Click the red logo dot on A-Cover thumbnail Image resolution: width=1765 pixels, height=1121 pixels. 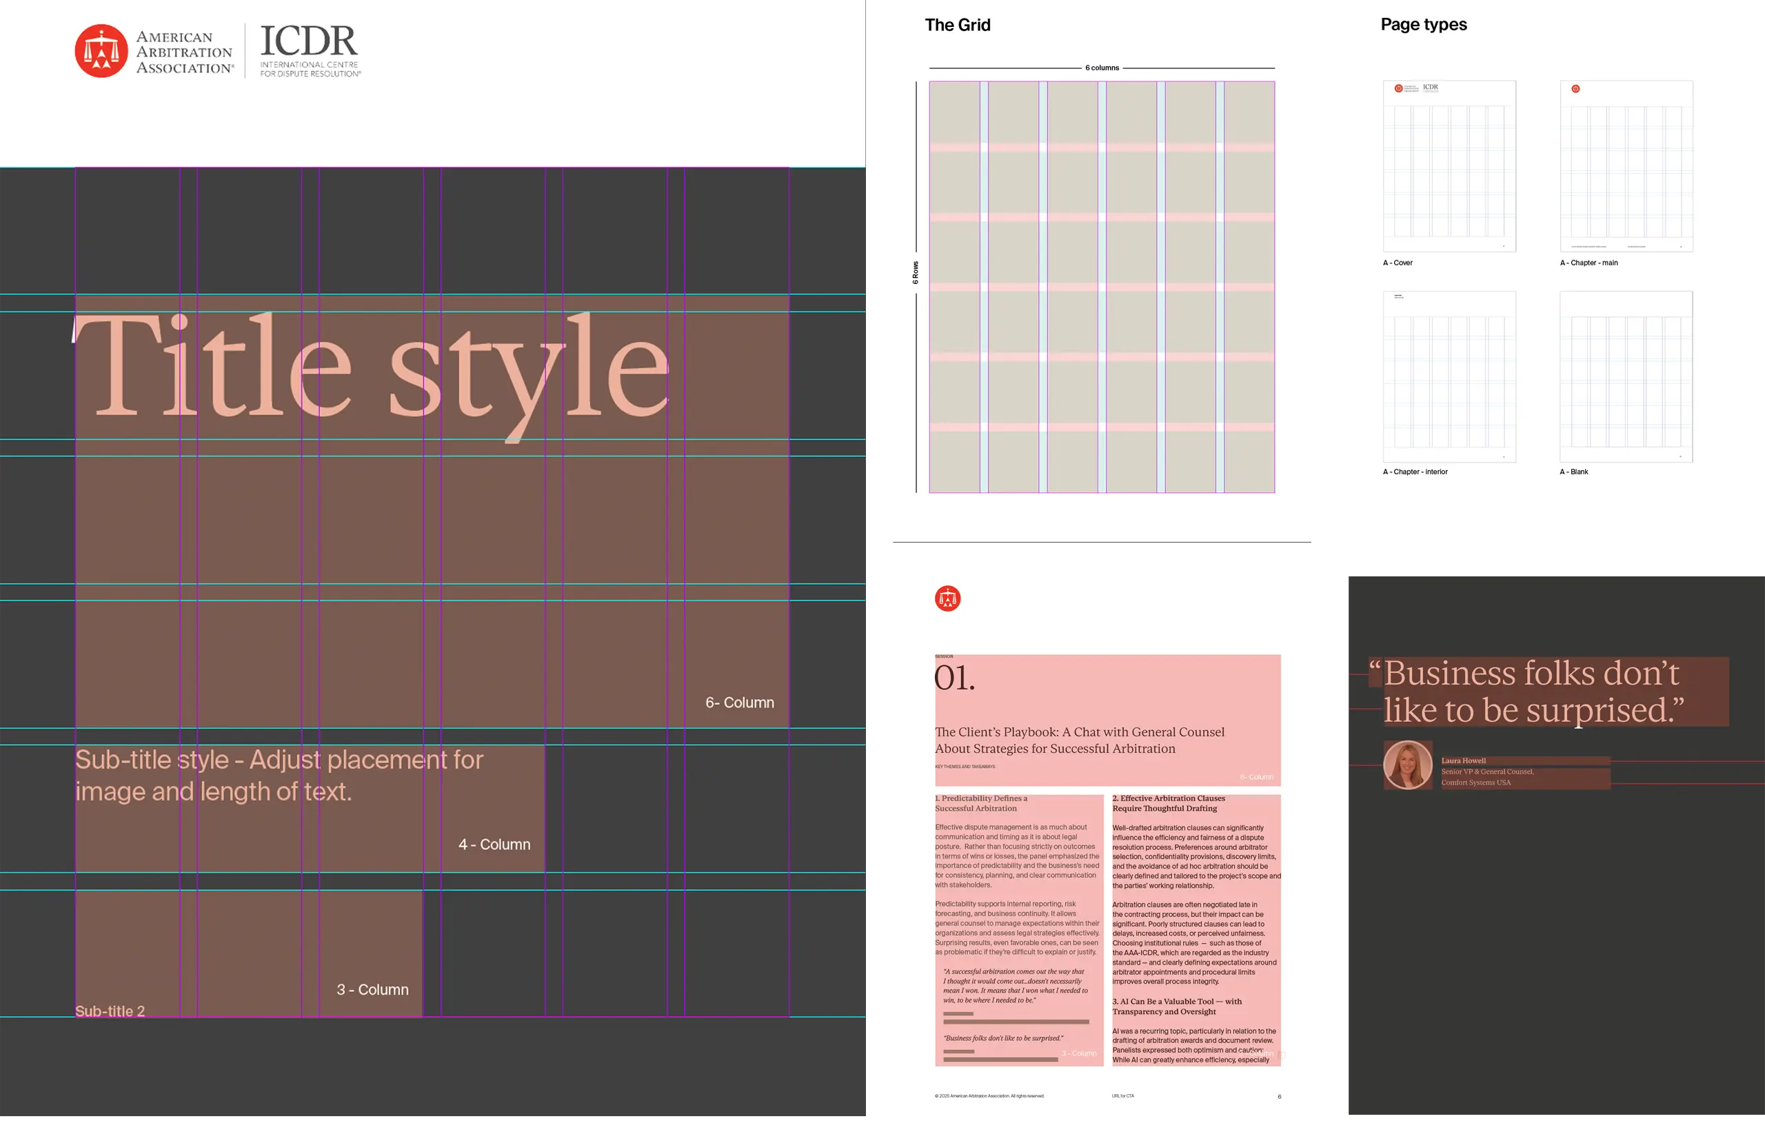(x=1398, y=88)
